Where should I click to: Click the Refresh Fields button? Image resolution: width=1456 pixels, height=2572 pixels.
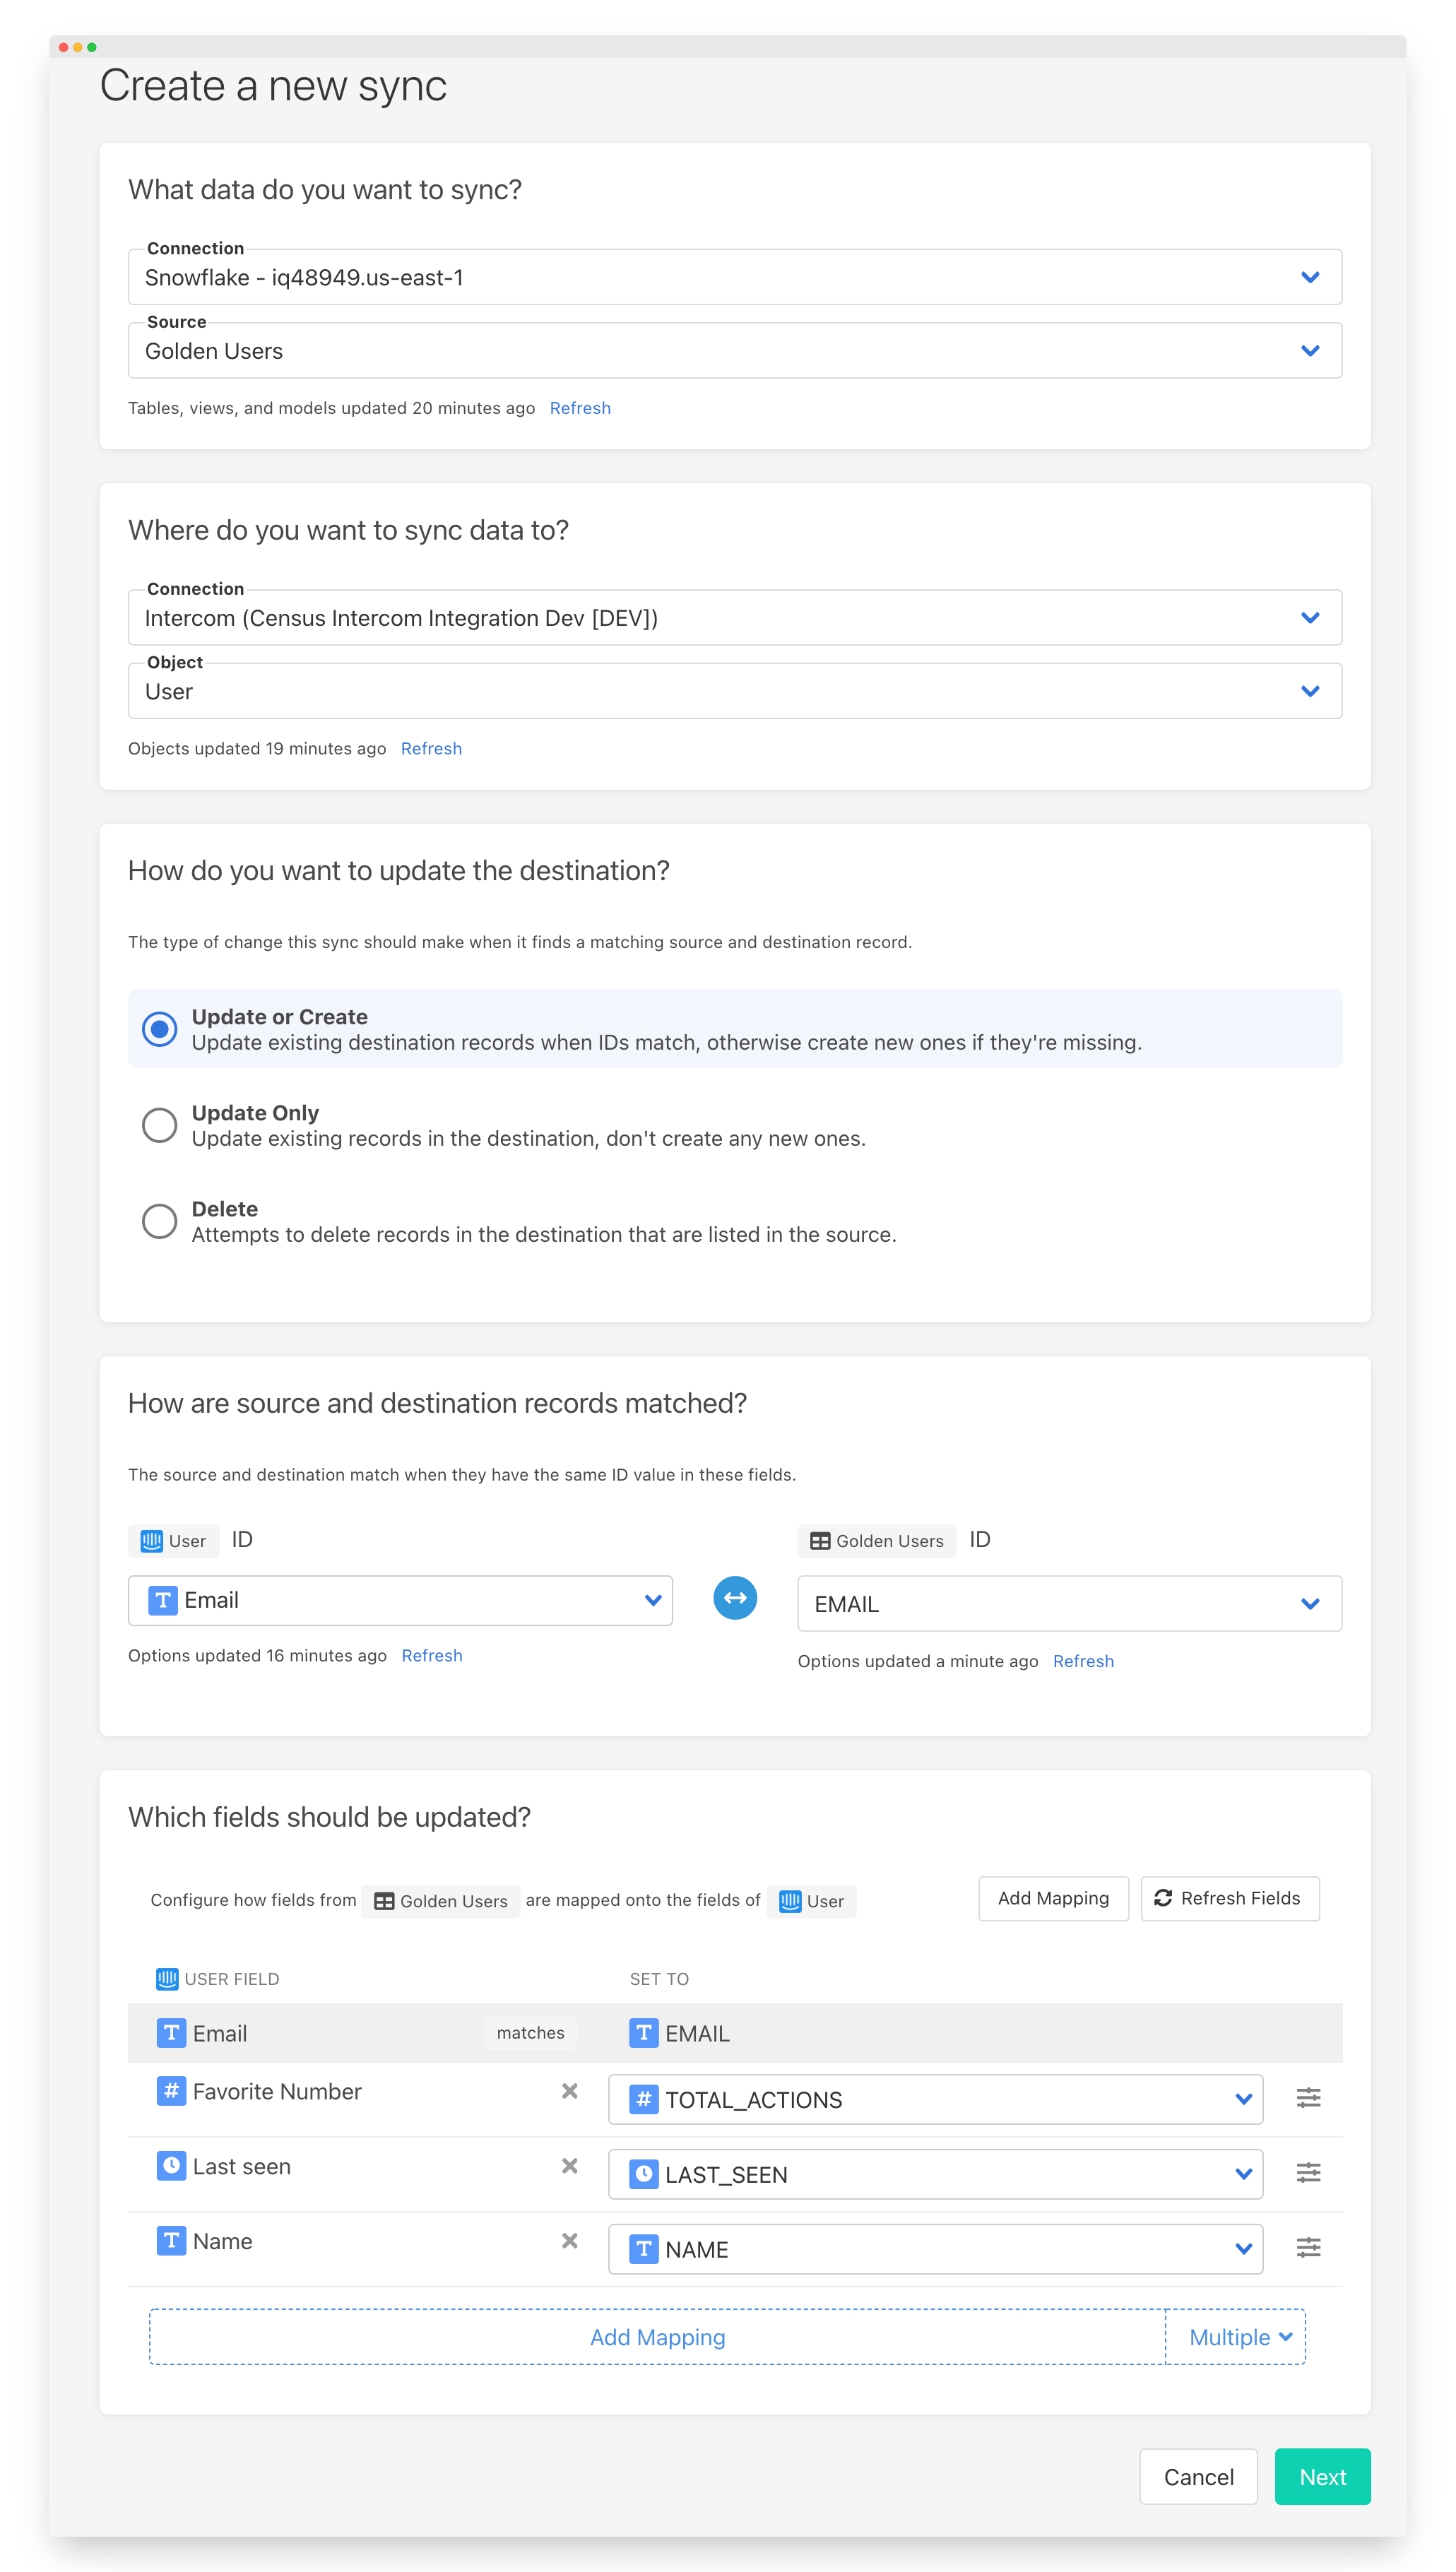[1229, 1897]
